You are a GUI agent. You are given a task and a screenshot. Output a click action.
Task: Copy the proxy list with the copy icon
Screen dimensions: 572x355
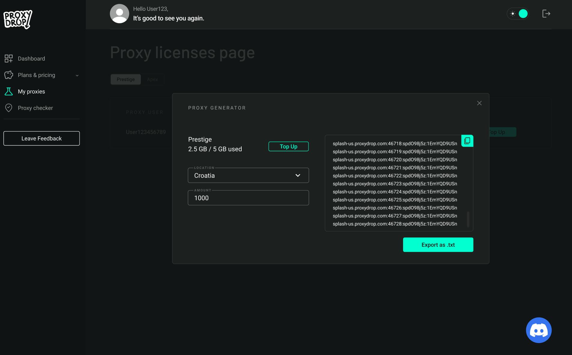(x=467, y=141)
